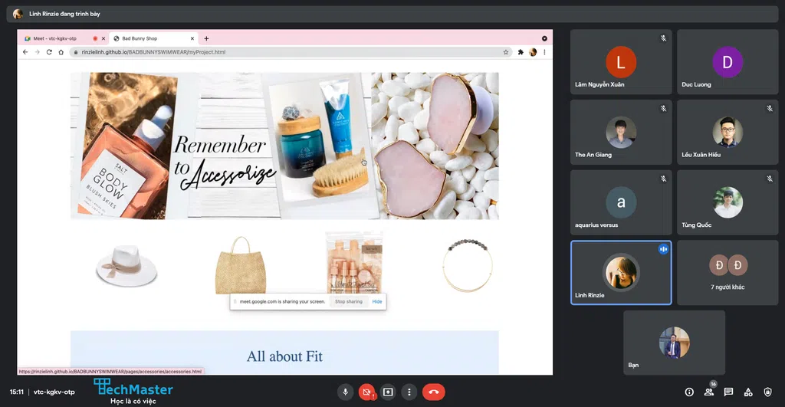This screenshot has height=407, width=785.
Task: Show the participants people panel
Action: click(x=709, y=392)
